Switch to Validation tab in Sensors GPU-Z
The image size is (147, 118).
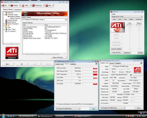(73, 64)
